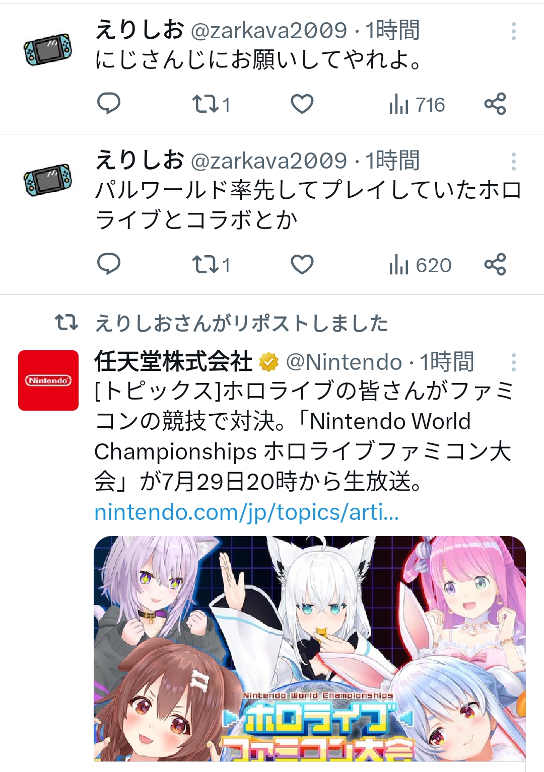Open more options for Nintendo tweet
The image size is (544, 772).
(x=513, y=362)
